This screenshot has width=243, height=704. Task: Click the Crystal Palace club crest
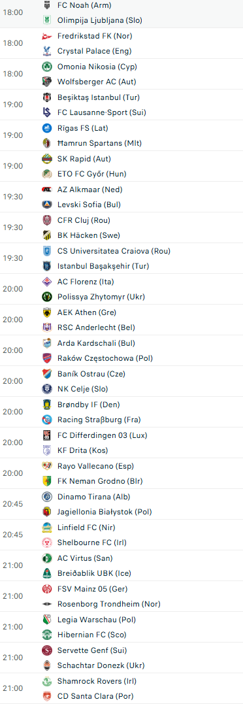46,51
